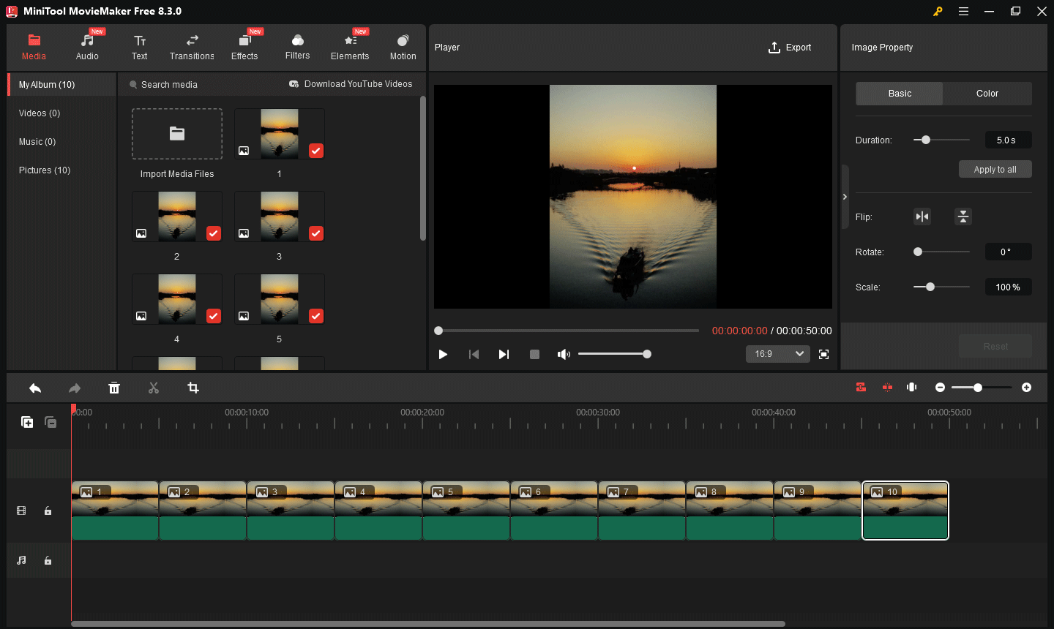Select clip 10 on the timeline
The width and height of the screenshot is (1054, 629).
point(905,511)
